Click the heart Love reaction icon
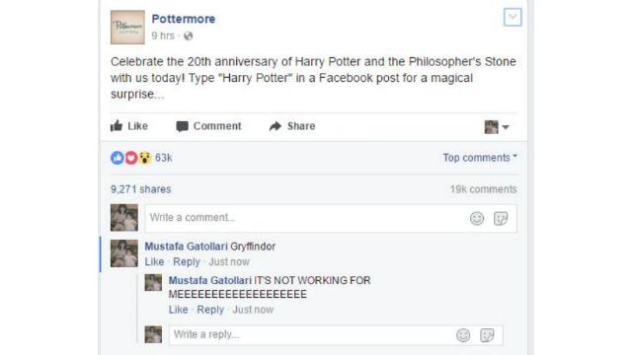Screen dimensions: 632x355 [131, 158]
